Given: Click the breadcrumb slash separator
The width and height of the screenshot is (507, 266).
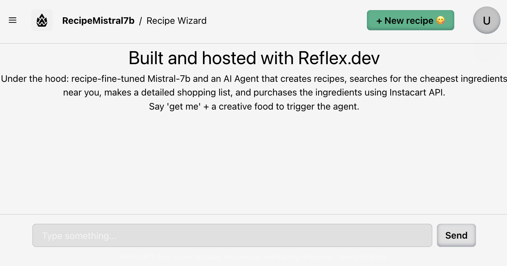Looking at the screenshot, I should [140, 21].
